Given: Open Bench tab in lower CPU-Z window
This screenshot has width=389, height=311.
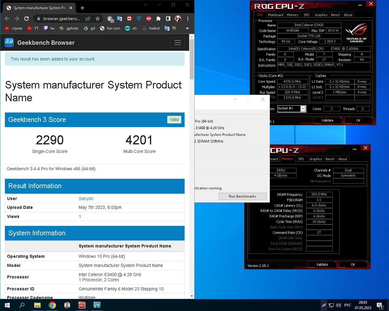Looking at the screenshot, I should (330, 159).
